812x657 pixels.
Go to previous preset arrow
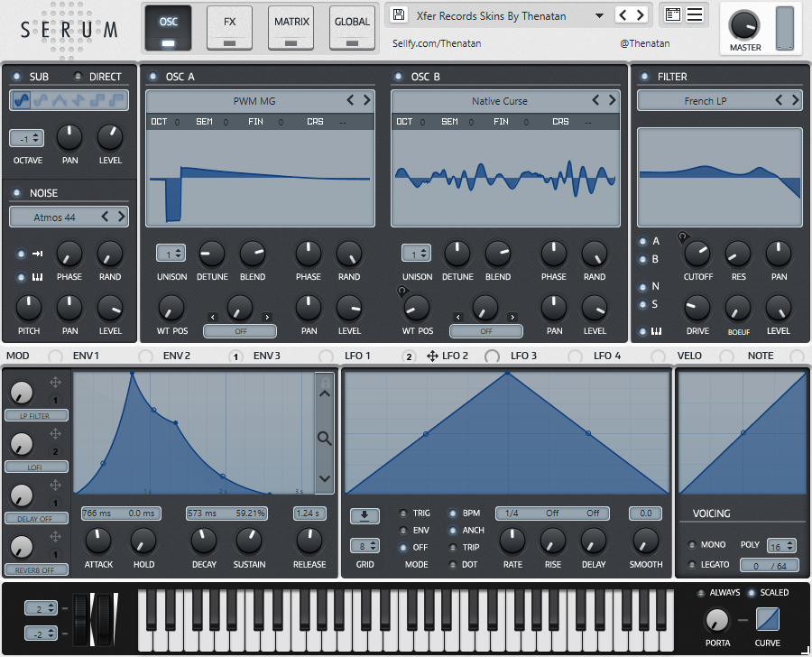click(x=623, y=15)
